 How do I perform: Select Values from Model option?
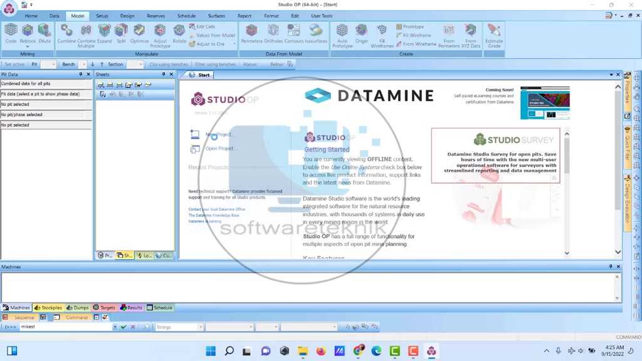pyautogui.click(x=212, y=35)
